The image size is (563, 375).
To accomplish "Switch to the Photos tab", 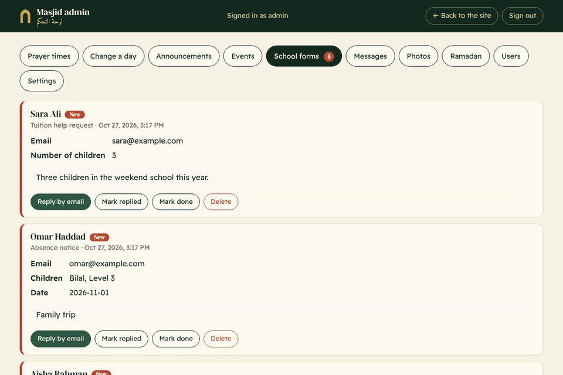I will coord(418,56).
